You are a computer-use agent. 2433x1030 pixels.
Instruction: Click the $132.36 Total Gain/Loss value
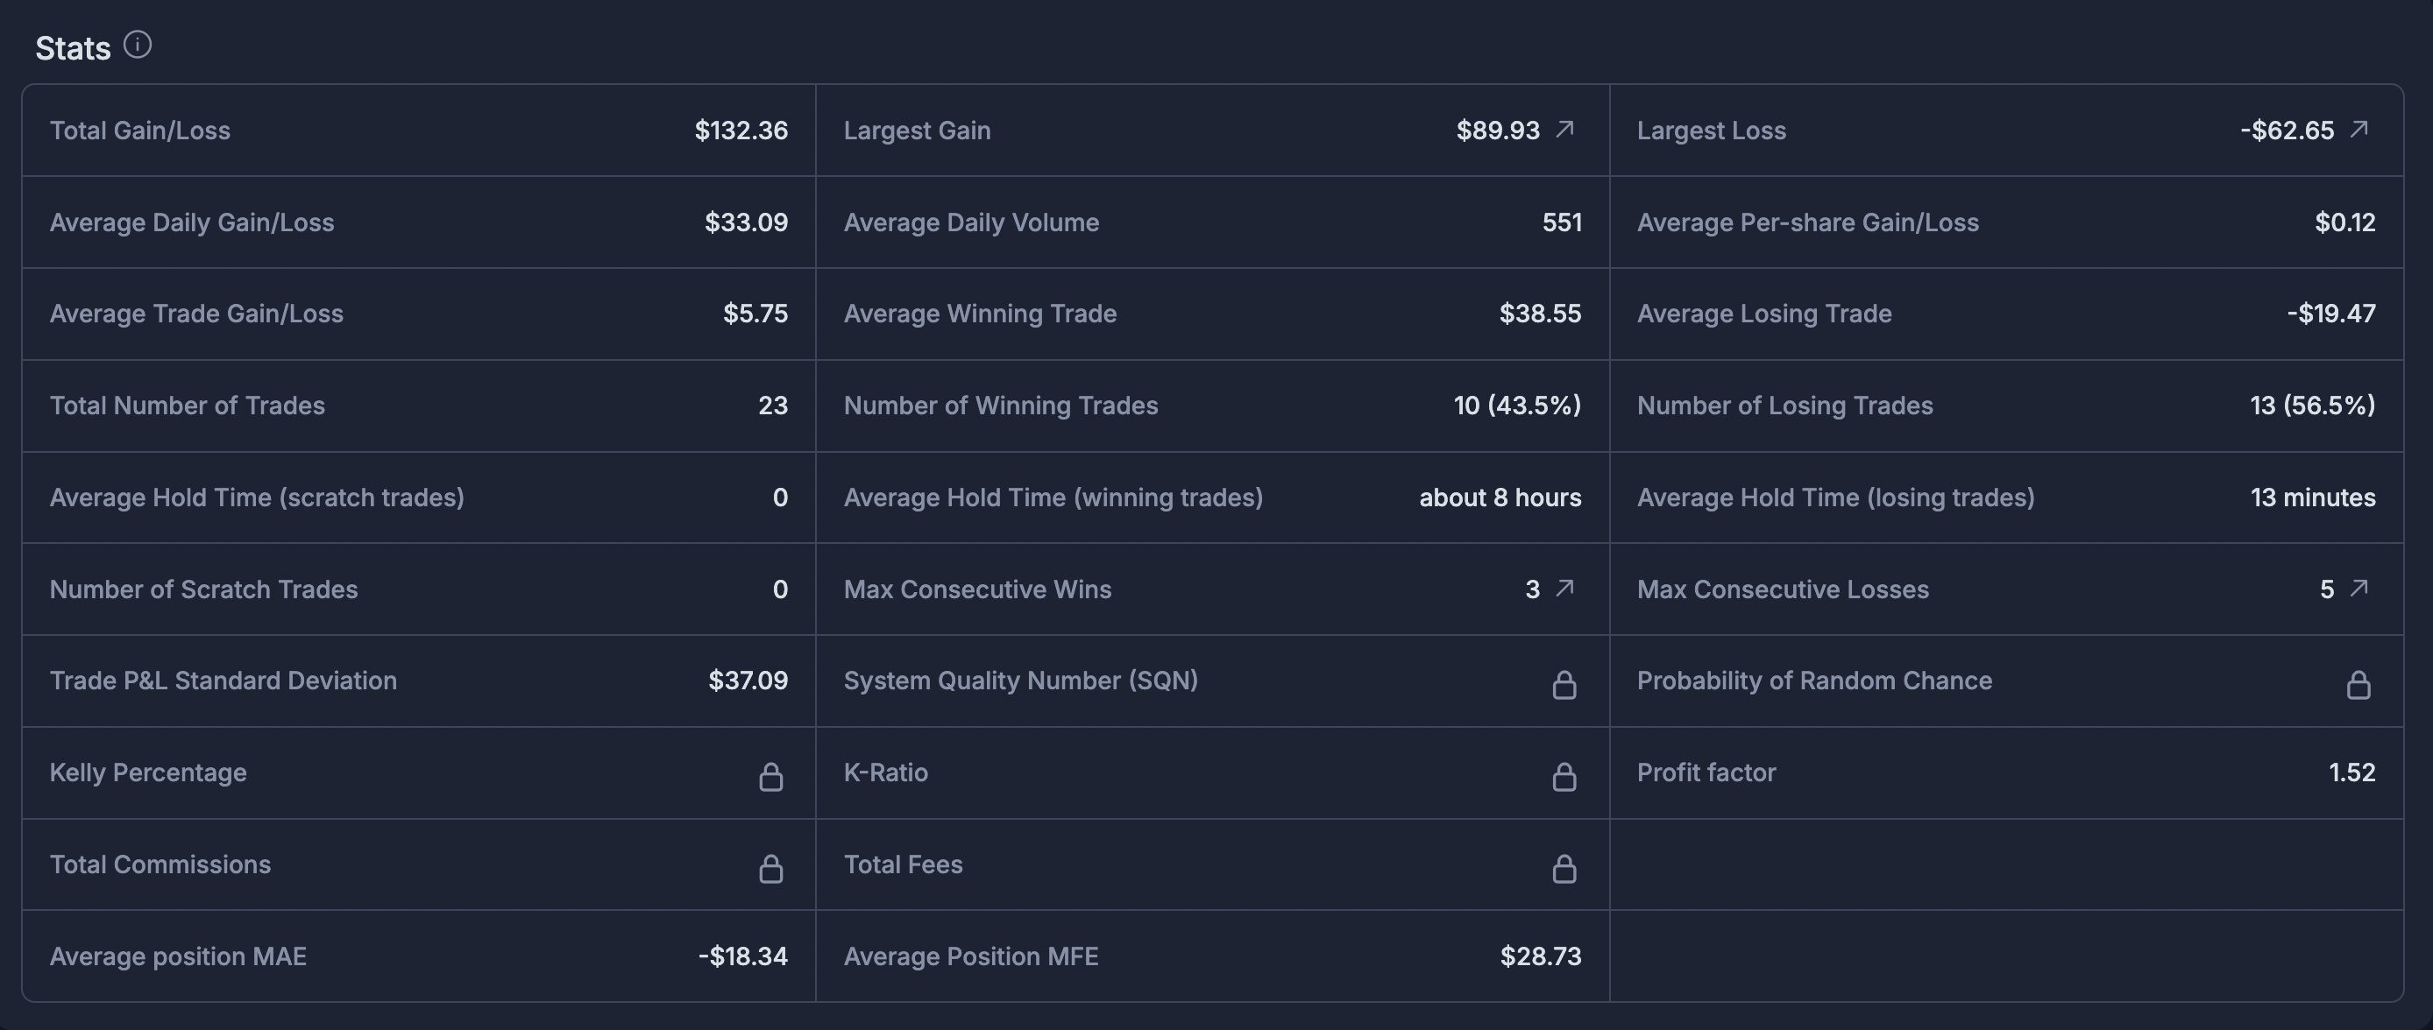tap(741, 131)
